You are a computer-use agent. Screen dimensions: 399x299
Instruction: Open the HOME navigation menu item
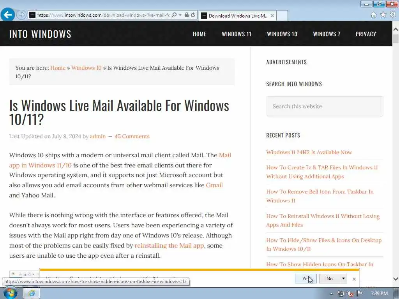[x=199, y=34]
